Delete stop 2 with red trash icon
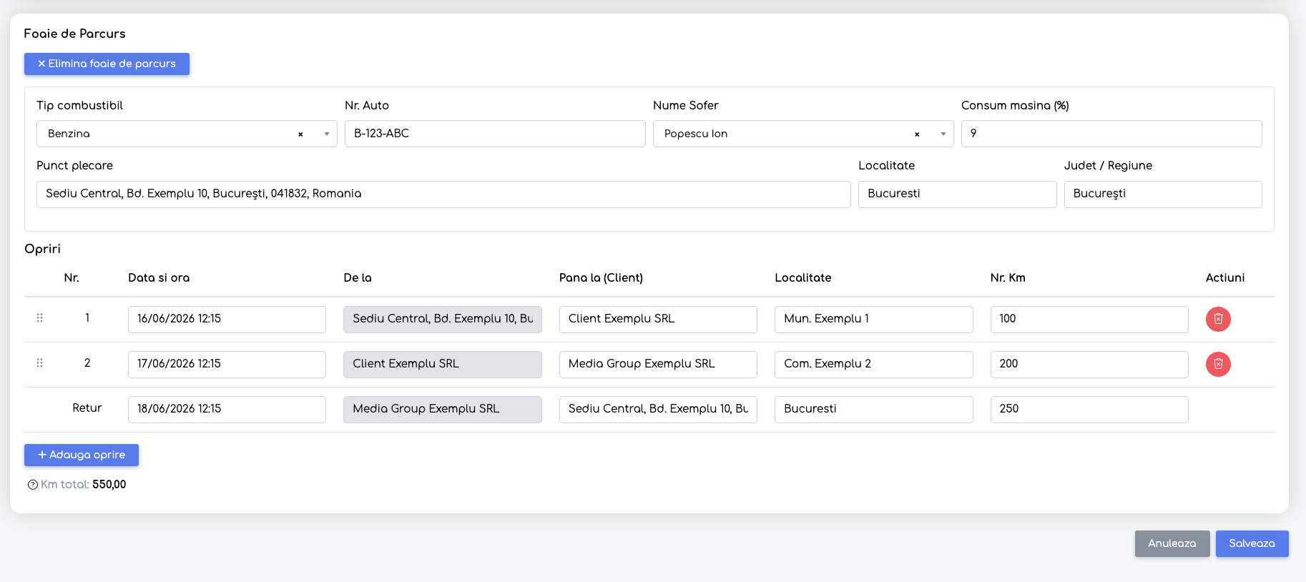The image size is (1306, 582). 1218,364
